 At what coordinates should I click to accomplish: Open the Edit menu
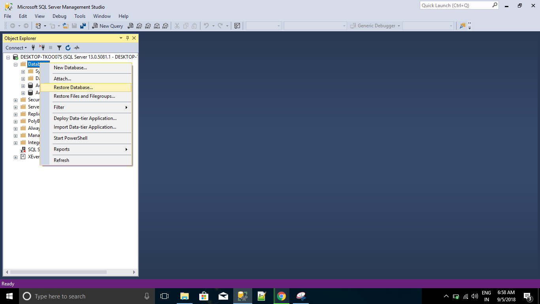23,16
